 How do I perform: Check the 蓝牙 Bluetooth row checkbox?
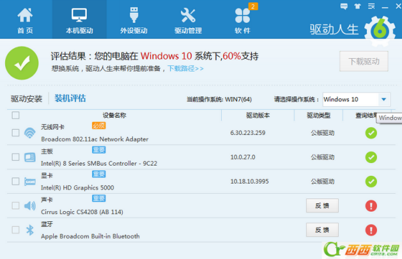pyautogui.click(x=15, y=230)
